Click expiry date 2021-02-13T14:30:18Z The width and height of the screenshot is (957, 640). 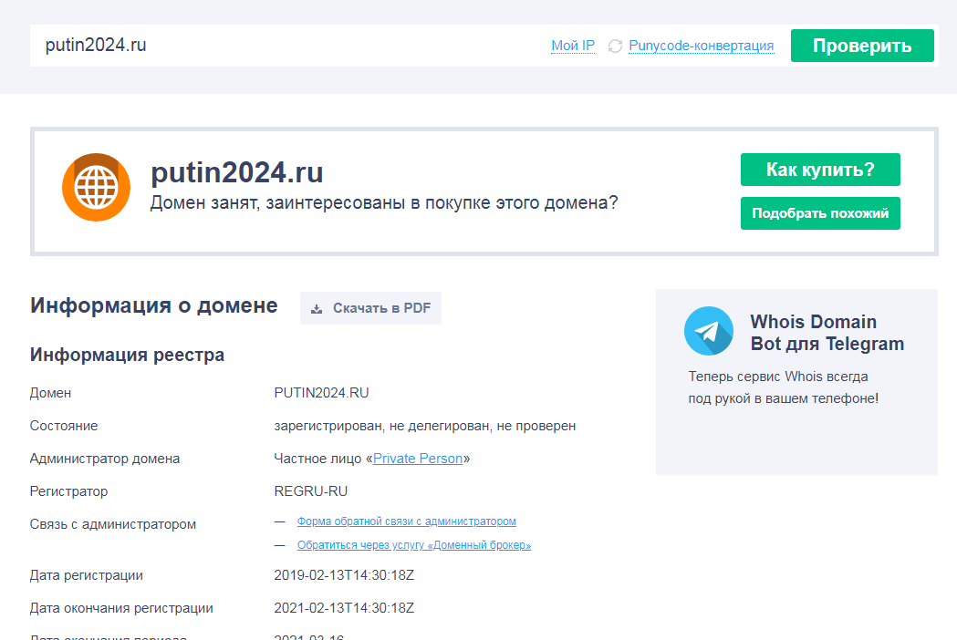(x=344, y=608)
